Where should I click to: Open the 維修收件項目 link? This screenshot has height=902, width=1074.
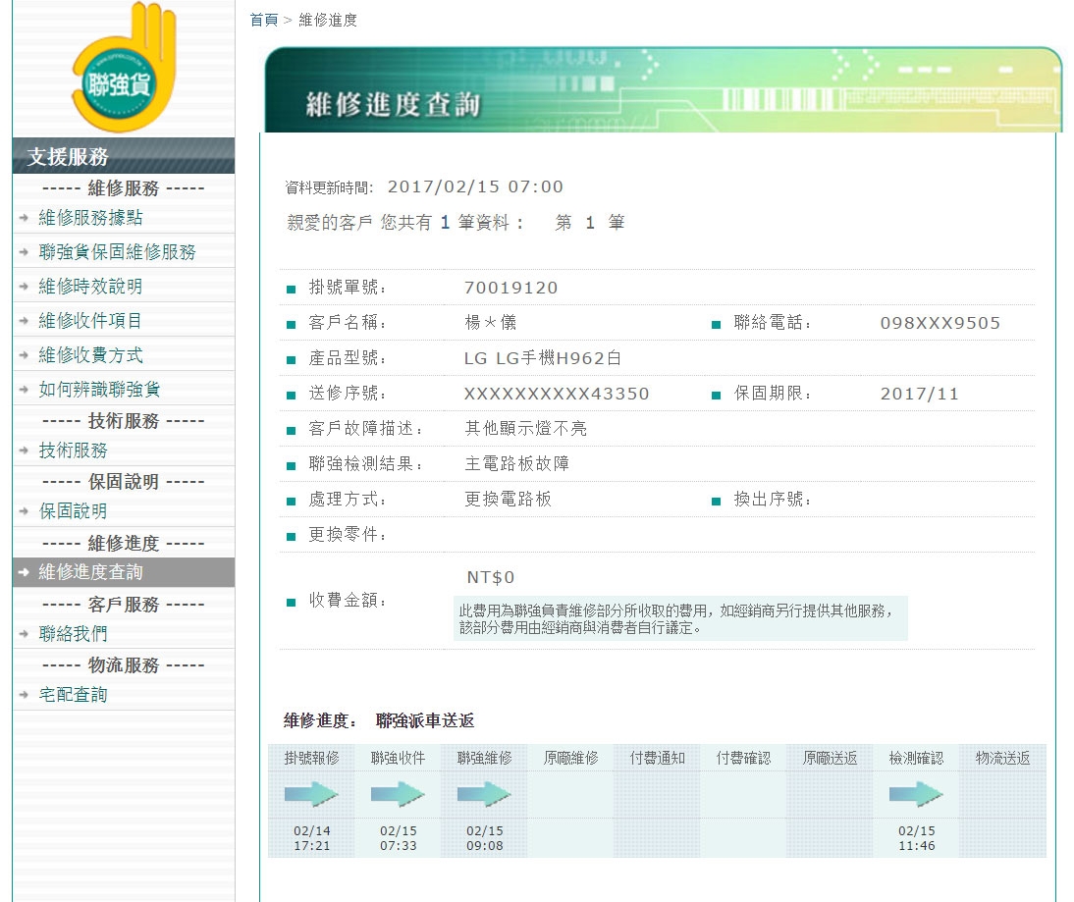pyautogui.click(x=90, y=321)
